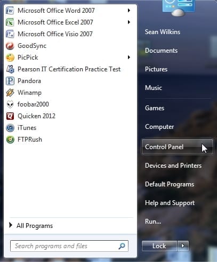Image resolution: width=217 pixels, height=262 pixels.
Task: Open the iTunes music note icon
Action: 10,128
